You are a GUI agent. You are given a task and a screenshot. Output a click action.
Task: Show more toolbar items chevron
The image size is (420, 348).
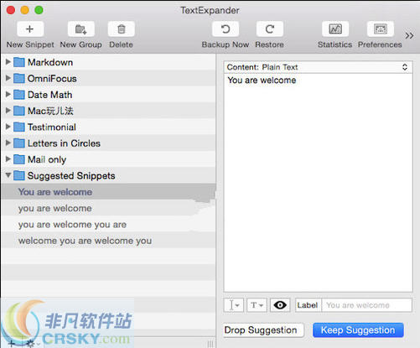click(409, 35)
